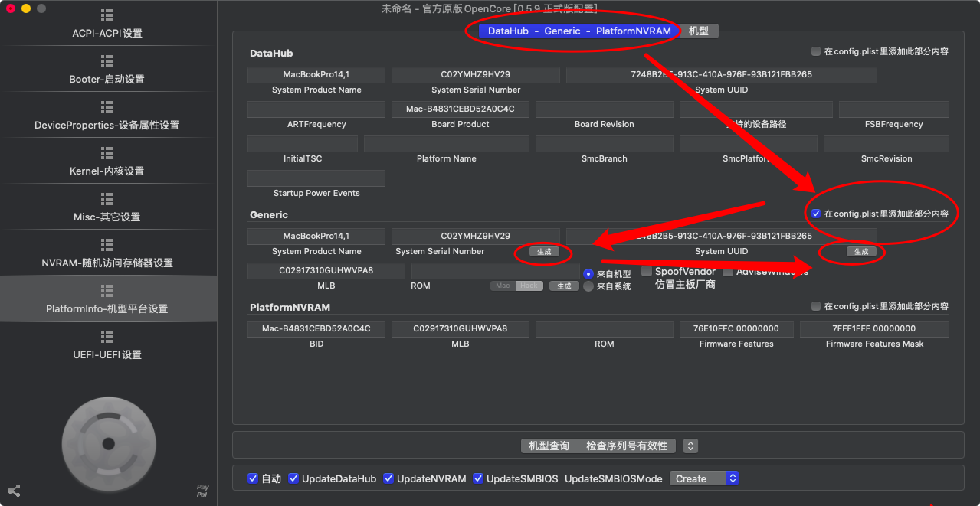Click the list icon above UEFI-UEFI设置
This screenshot has width=980, height=506.
107,337
